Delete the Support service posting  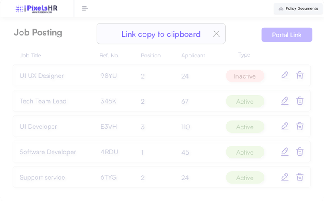click(x=300, y=177)
